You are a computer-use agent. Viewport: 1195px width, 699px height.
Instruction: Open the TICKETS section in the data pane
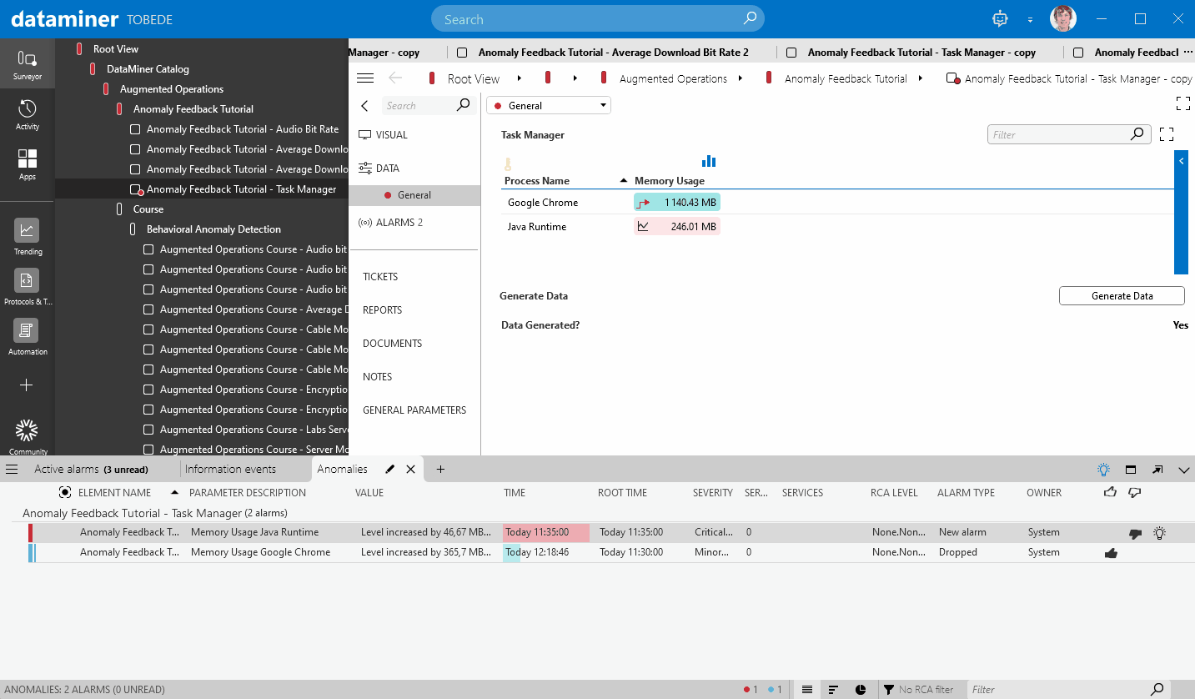382,276
